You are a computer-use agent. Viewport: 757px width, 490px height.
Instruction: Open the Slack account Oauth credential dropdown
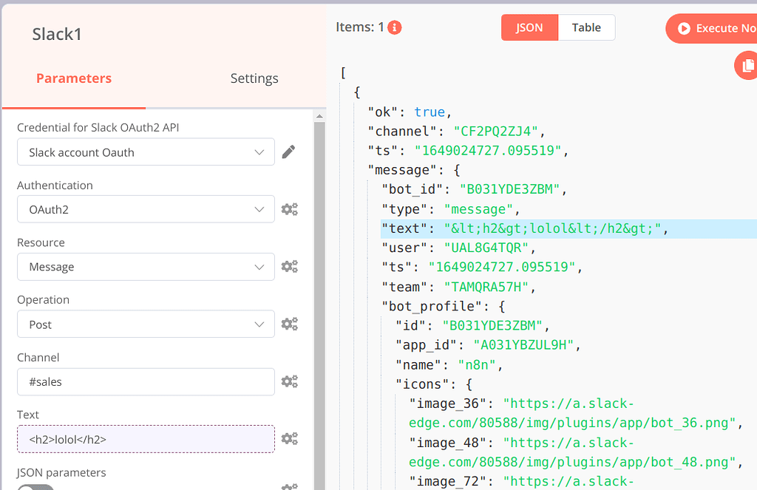coord(145,152)
